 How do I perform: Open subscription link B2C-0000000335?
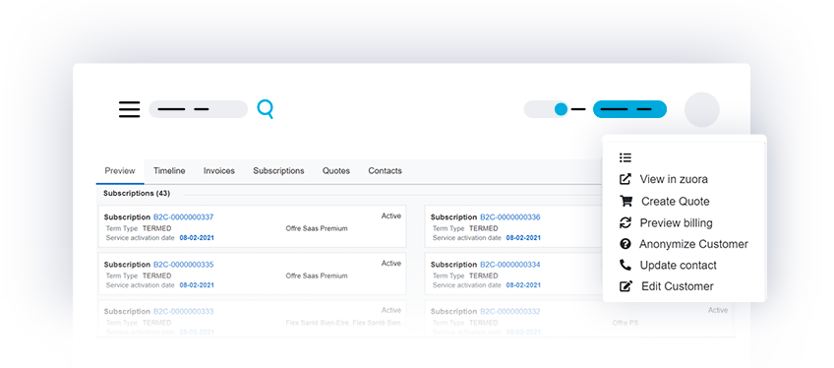point(184,265)
